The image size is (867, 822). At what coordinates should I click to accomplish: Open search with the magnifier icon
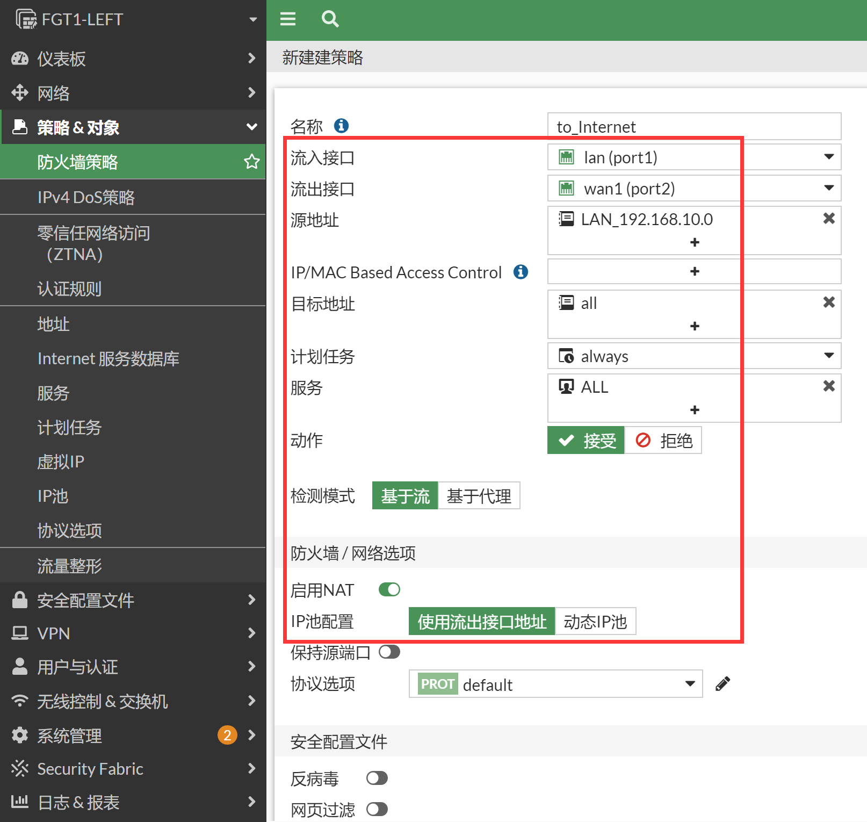tap(330, 19)
